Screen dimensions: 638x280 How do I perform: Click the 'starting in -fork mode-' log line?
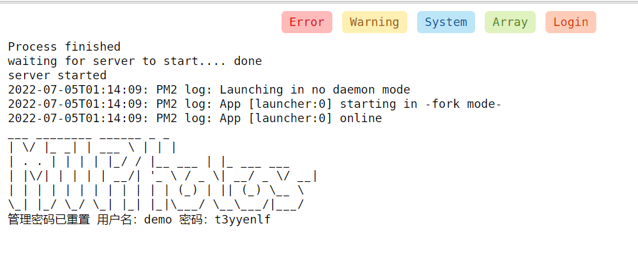[x=255, y=105]
